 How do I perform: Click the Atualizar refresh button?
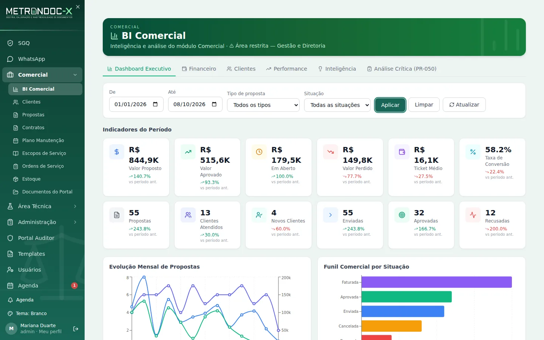click(464, 105)
